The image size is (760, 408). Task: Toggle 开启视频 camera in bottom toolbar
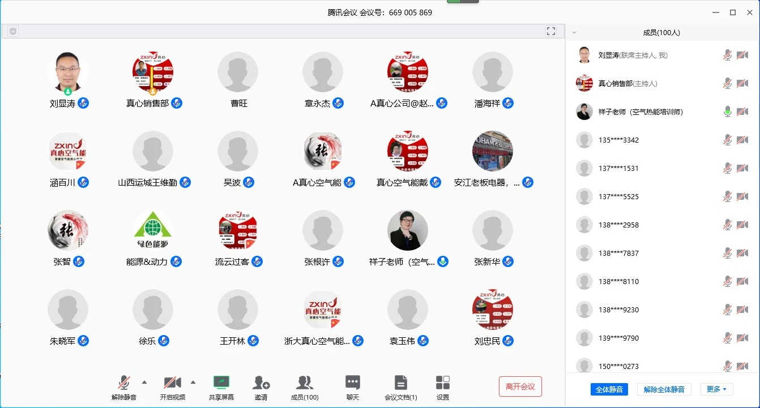172,383
